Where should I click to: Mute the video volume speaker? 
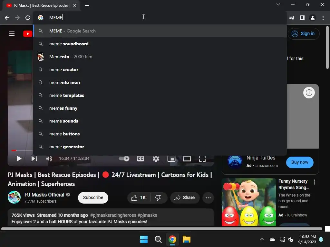coord(49,159)
